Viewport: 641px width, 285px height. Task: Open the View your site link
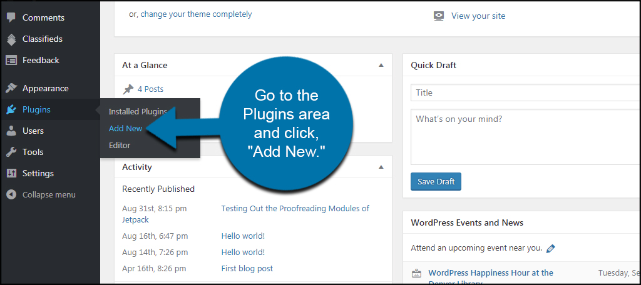coord(478,16)
